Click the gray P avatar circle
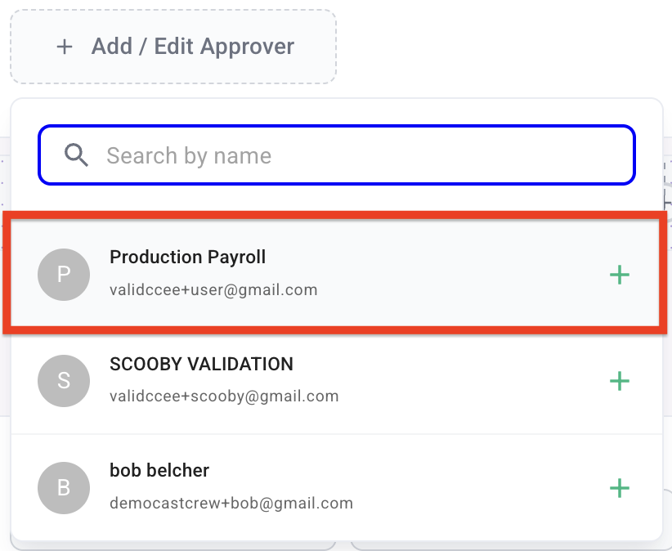Screen dimensions: 672x551 [x=64, y=275]
